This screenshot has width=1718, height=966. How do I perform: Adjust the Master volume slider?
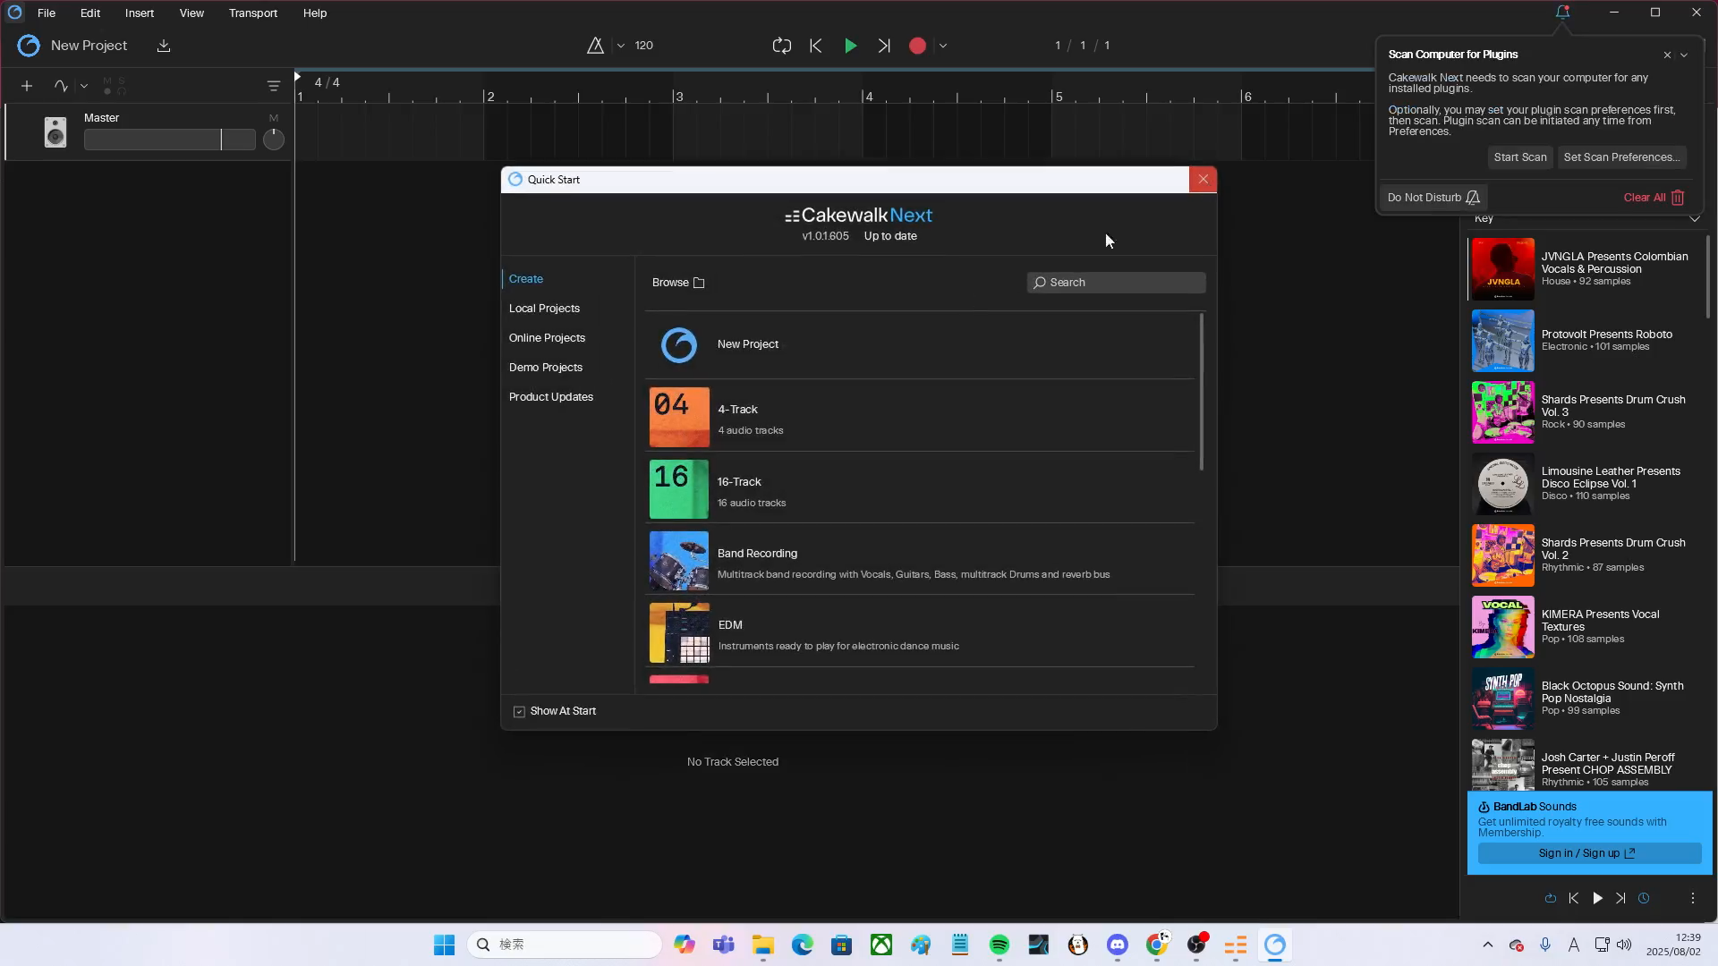(x=170, y=140)
